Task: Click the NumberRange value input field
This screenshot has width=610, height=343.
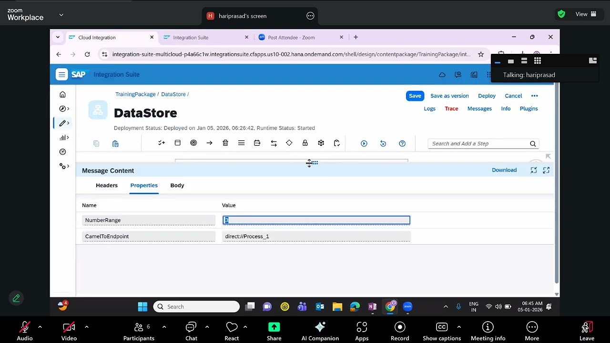Action: (x=316, y=220)
